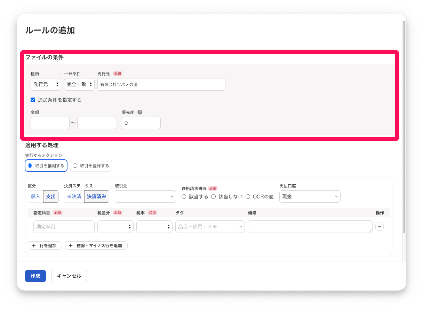
Task: Open 一致条件 dropdown showing 完全一致
Action: point(79,84)
